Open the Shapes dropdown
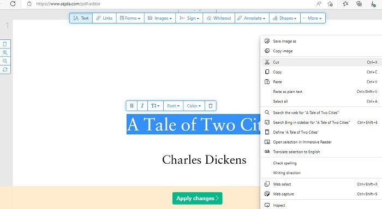Image resolution: width=382 pixels, height=209 pixels. click(x=285, y=18)
